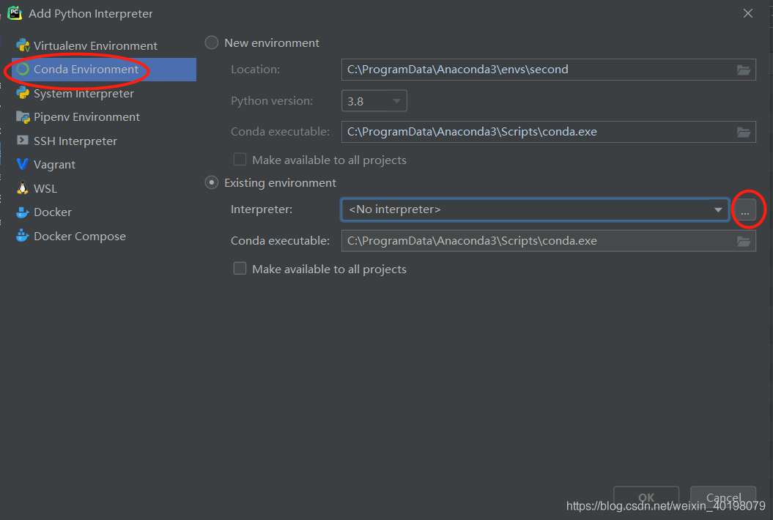Select the Existing environment radio button
Screen dimensions: 773x520
[x=212, y=183]
